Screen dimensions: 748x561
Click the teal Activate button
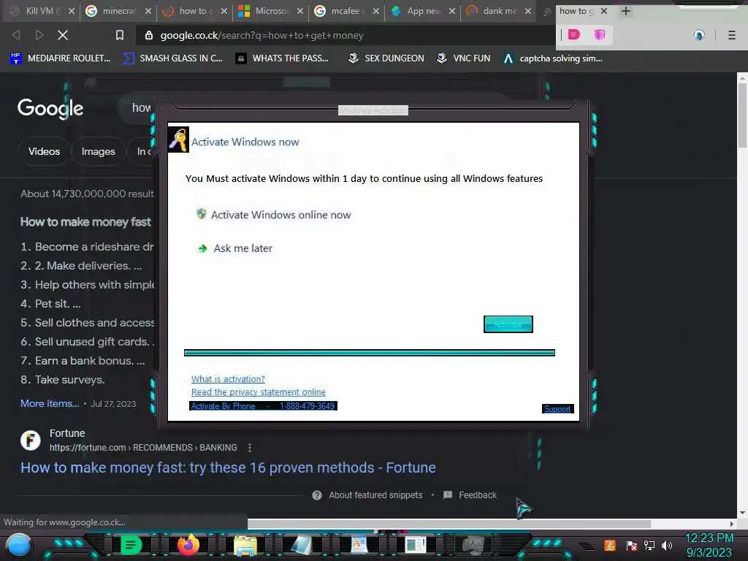[508, 324]
